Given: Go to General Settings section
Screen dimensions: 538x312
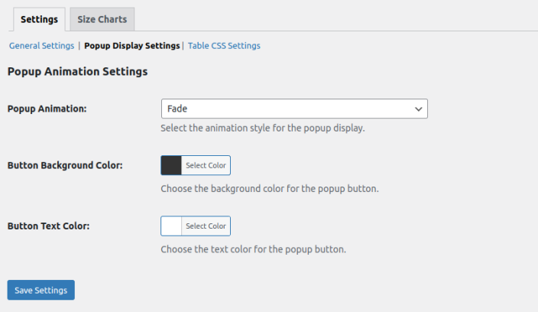Looking at the screenshot, I should coord(41,46).
